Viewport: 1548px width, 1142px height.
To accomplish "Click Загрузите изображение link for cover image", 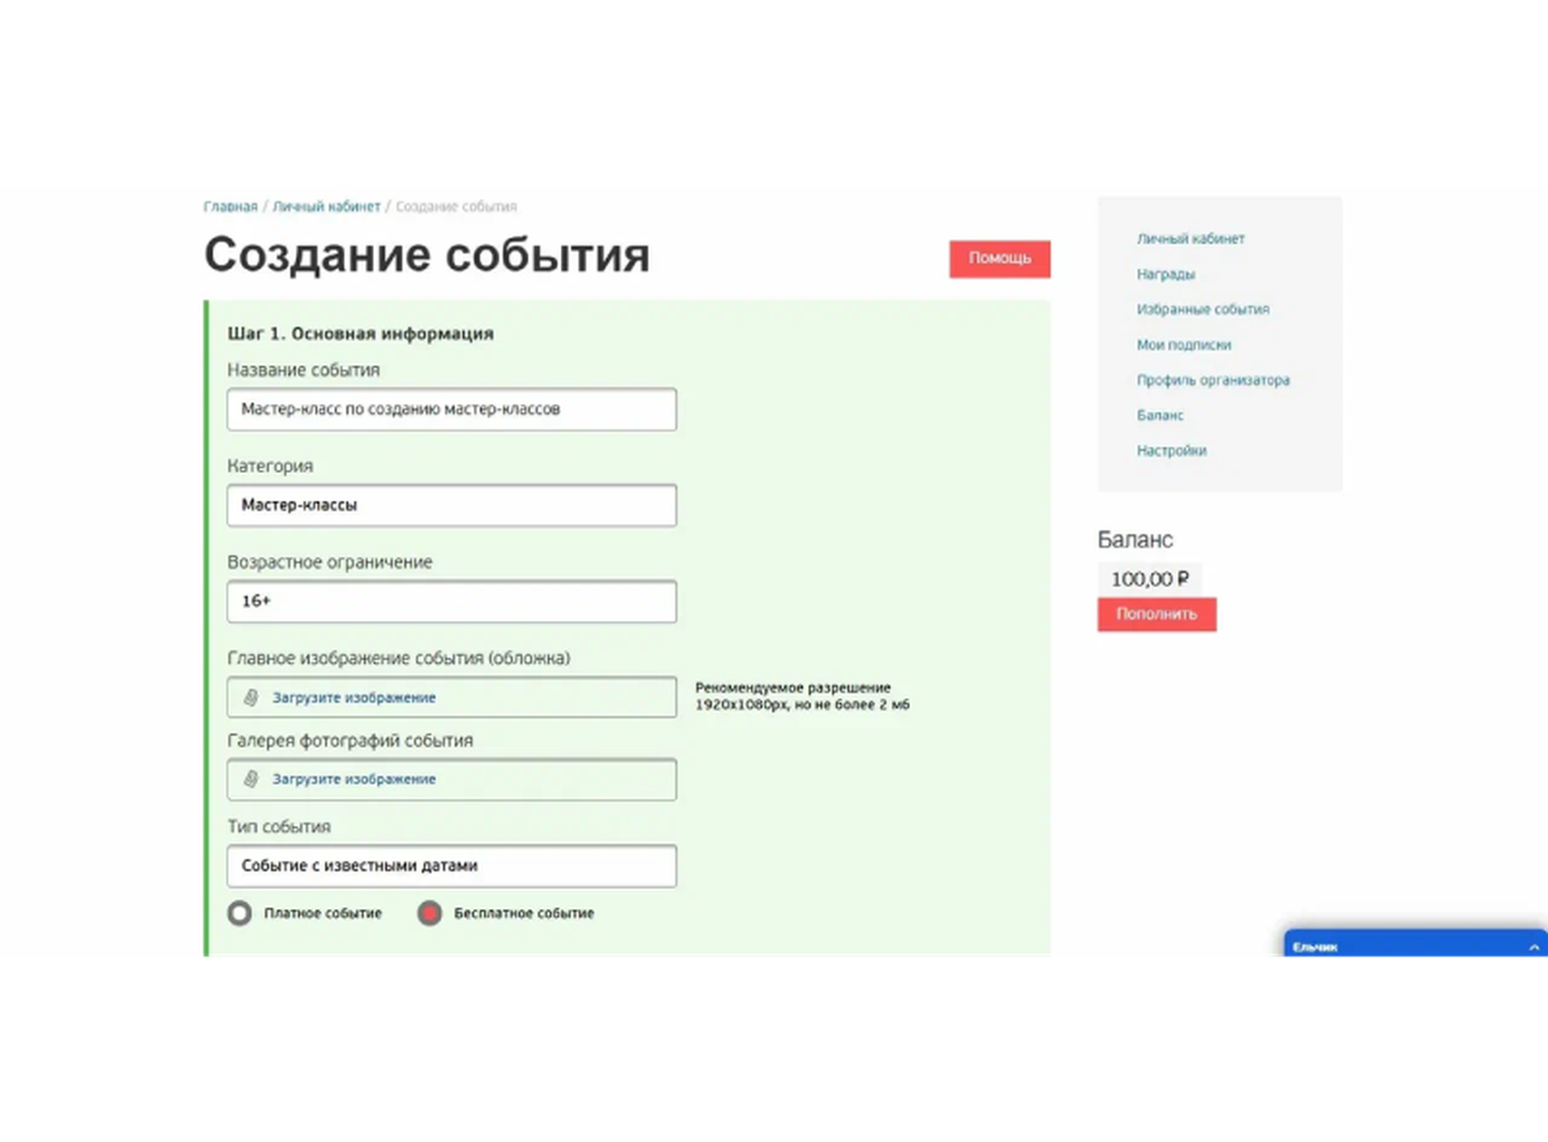I will point(353,697).
